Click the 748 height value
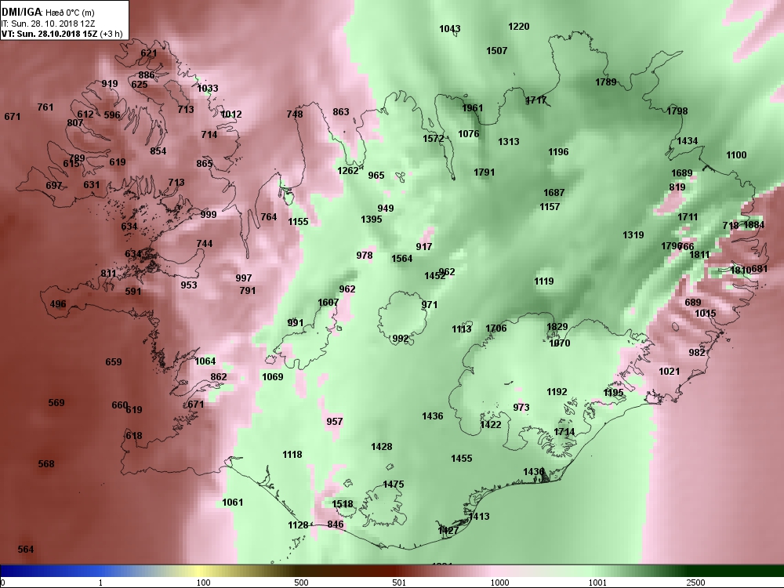The width and height of the screenshot is (784, 588). pos(295,114)
